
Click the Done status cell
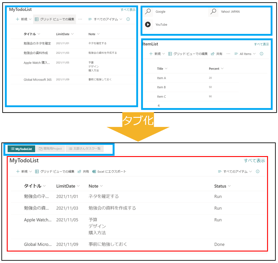pyautogui.click(x=219, y=244)
